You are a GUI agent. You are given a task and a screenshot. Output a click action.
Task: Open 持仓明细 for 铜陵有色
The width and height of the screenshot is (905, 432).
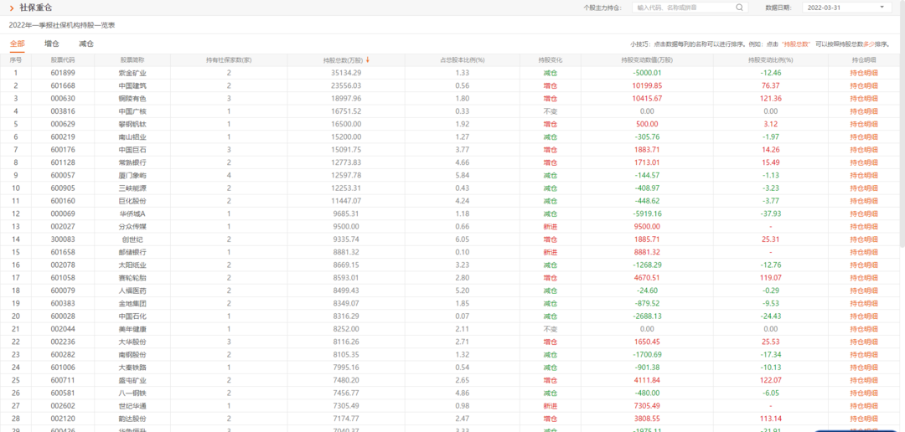[863, 99]
